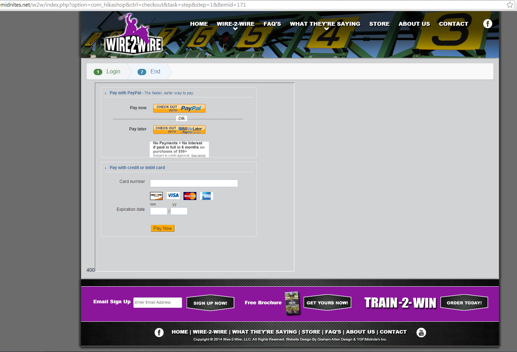Collapse the Pay with PayPal section arrow
The width and height of the screenshot is (517, 352).
105,93
